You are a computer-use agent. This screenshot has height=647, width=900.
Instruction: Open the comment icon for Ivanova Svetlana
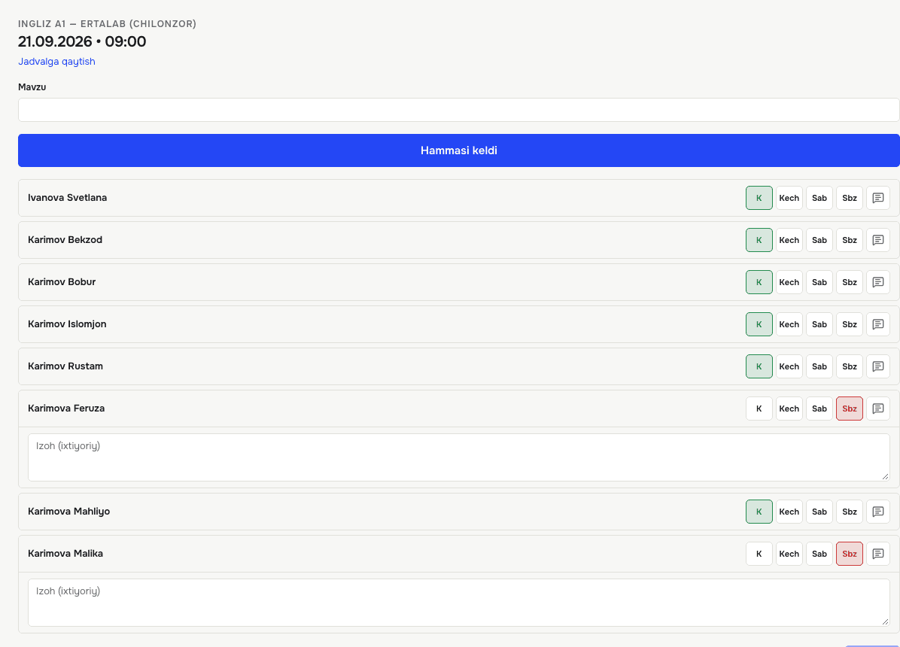click(877, 198)
